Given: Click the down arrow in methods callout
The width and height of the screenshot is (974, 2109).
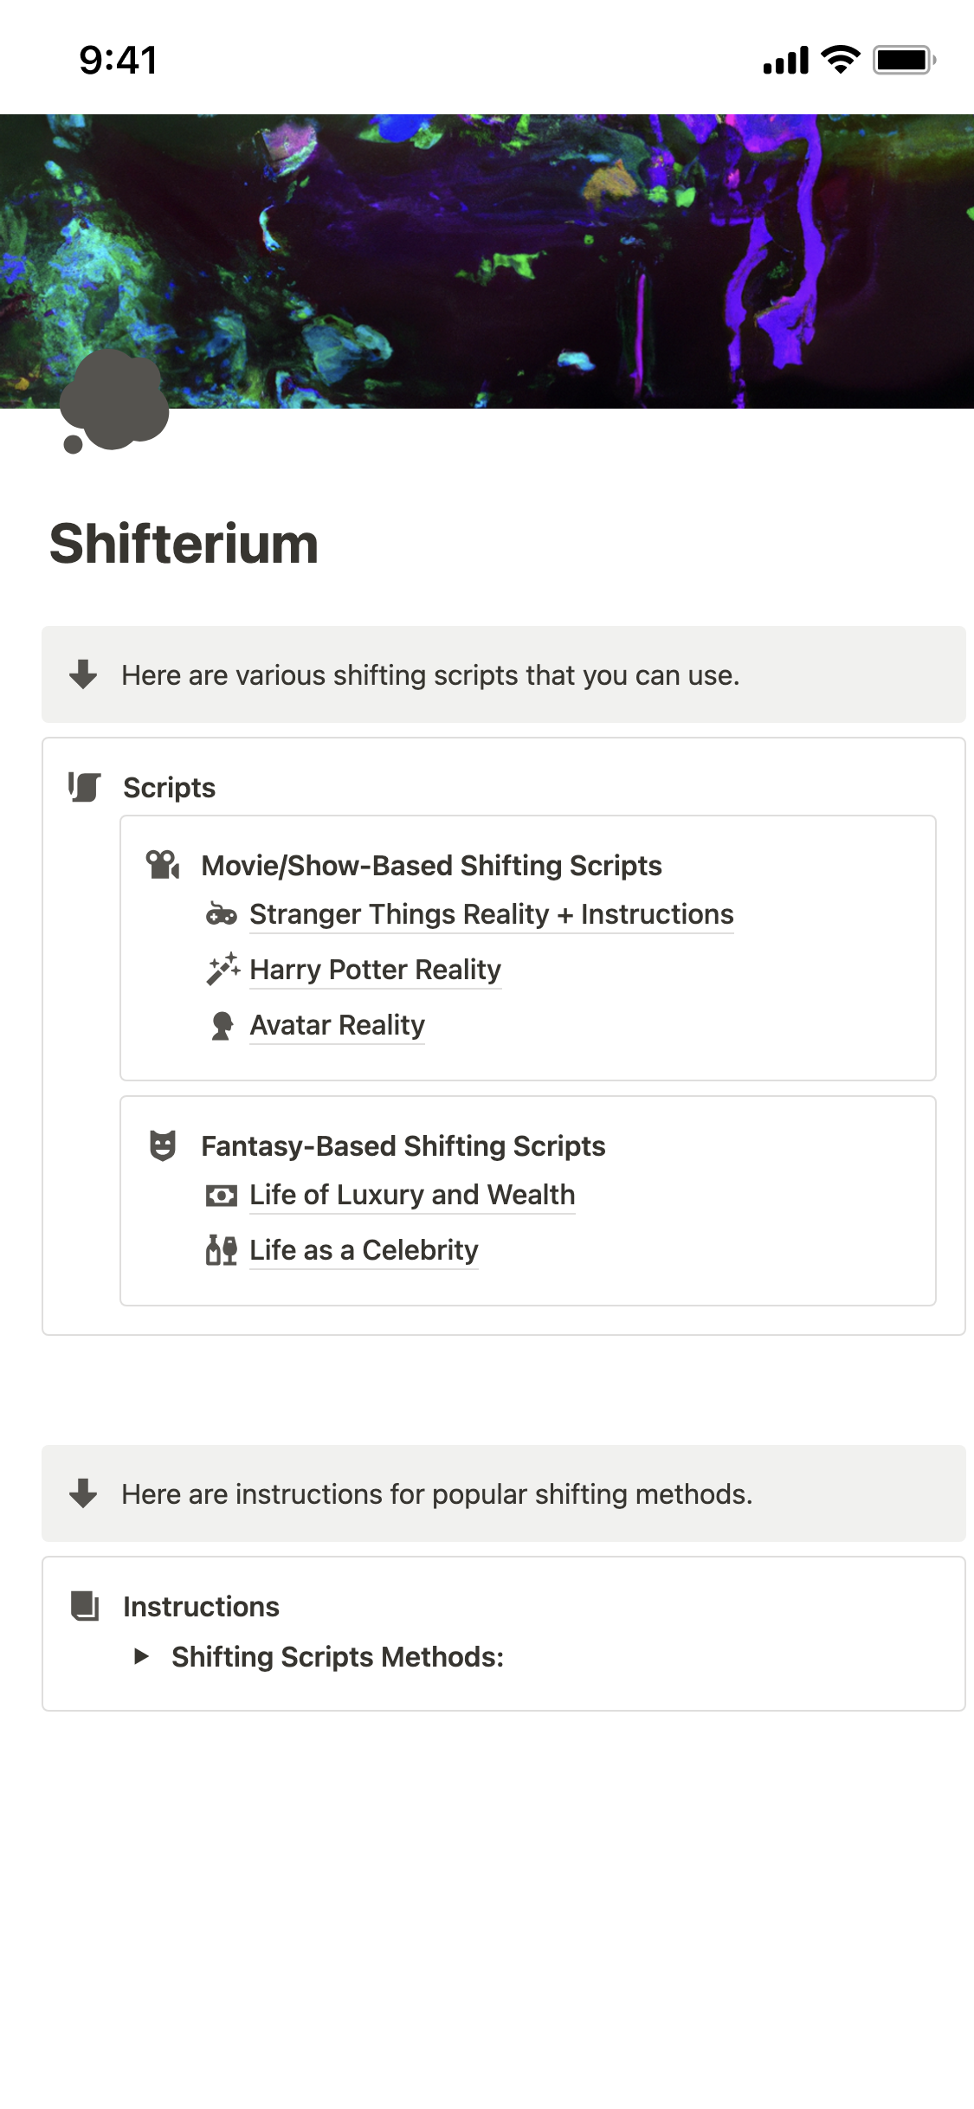Looking at the screenshot, I should (x=83, y=1493).
